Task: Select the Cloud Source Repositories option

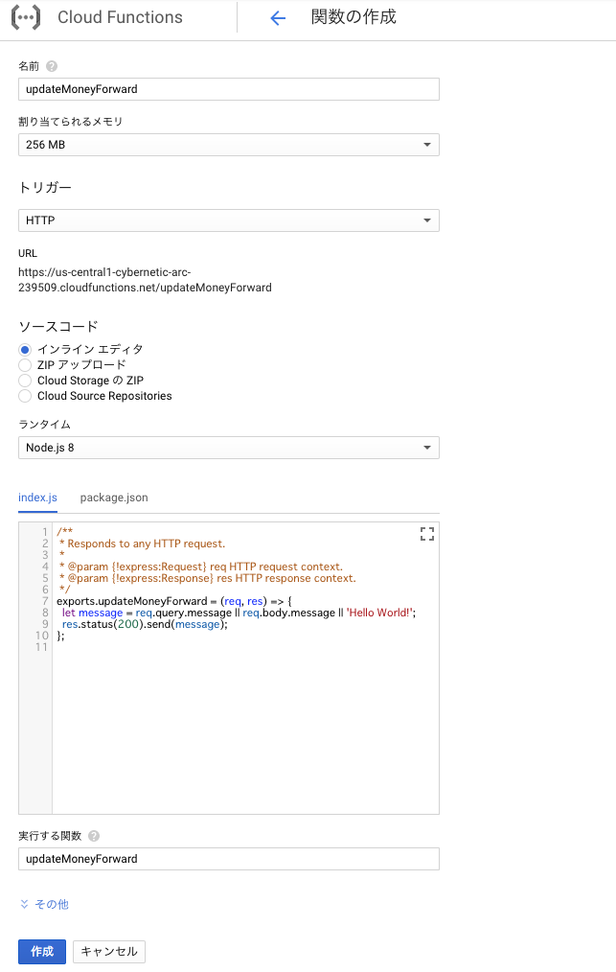Action: point(24,396)
